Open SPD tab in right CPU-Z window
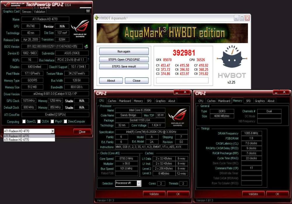Viewport: 292px width, 204px height. 248,101
